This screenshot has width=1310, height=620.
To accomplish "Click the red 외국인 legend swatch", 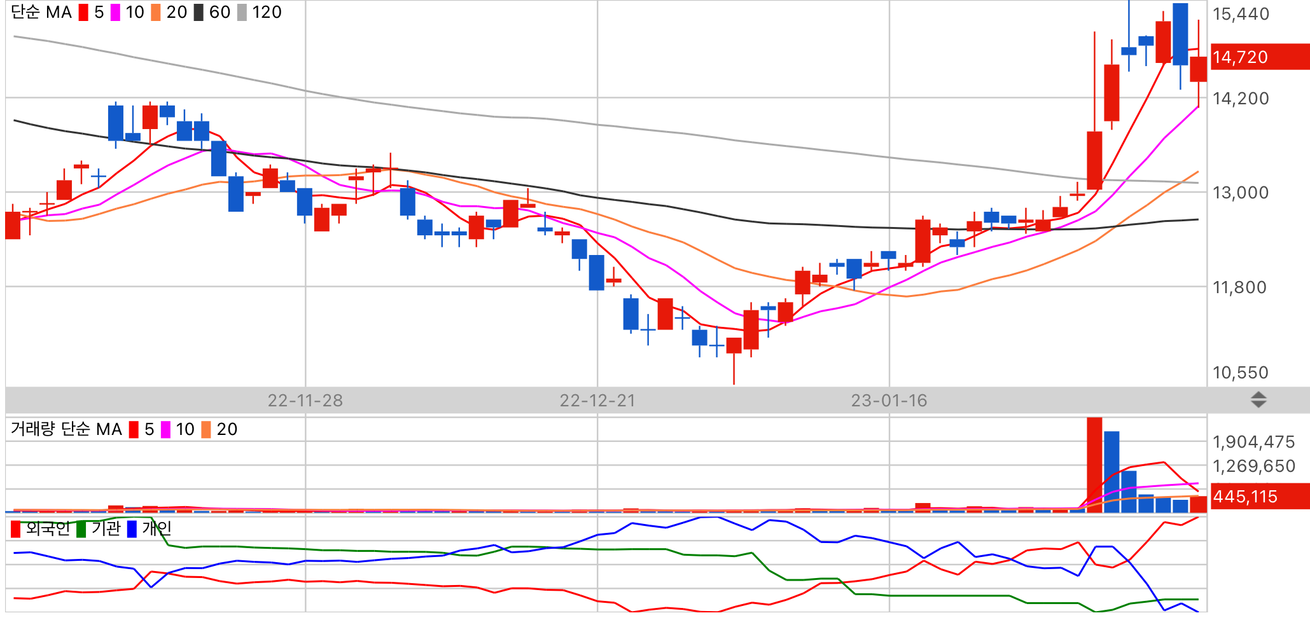I will (x=16, y=529).
